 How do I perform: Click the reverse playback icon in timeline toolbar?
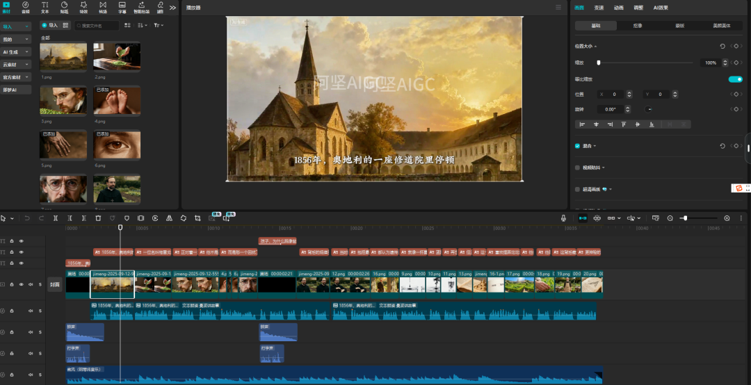155,218
